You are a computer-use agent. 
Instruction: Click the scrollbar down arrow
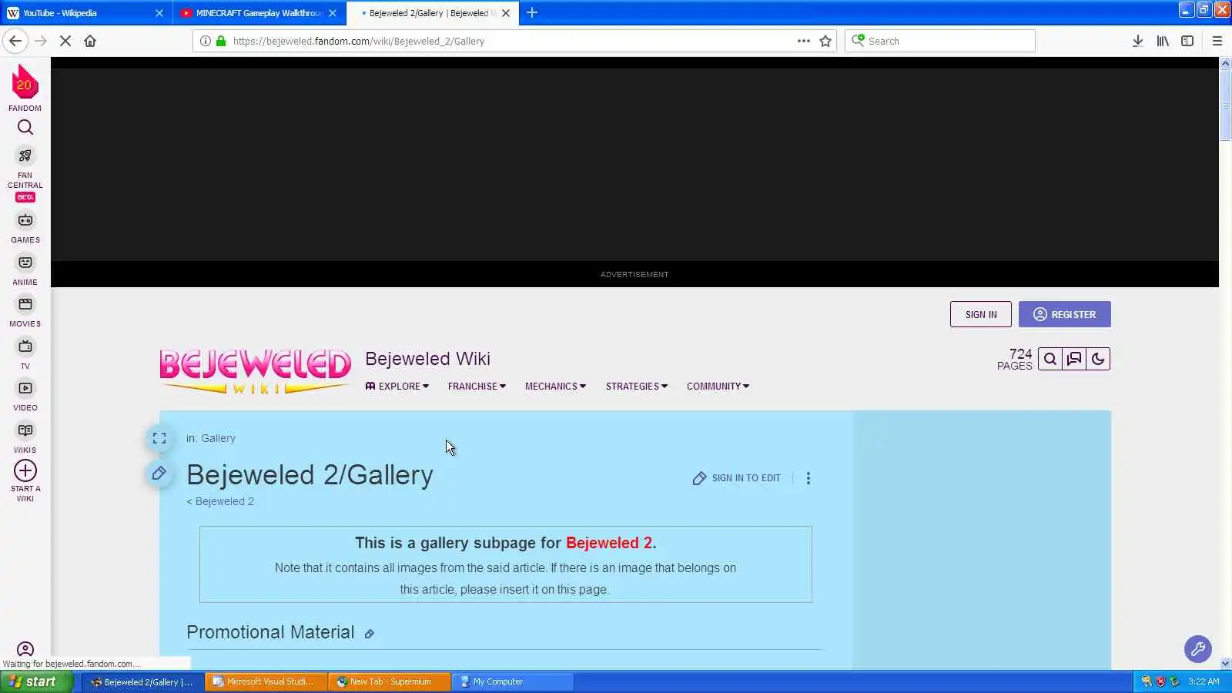pyautogui.click(x=1225, y=664)
